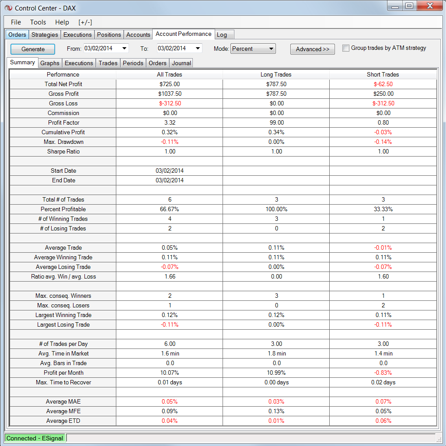
Task: Click the # of Winning Trades label
Action: click(x=63, y=219)
